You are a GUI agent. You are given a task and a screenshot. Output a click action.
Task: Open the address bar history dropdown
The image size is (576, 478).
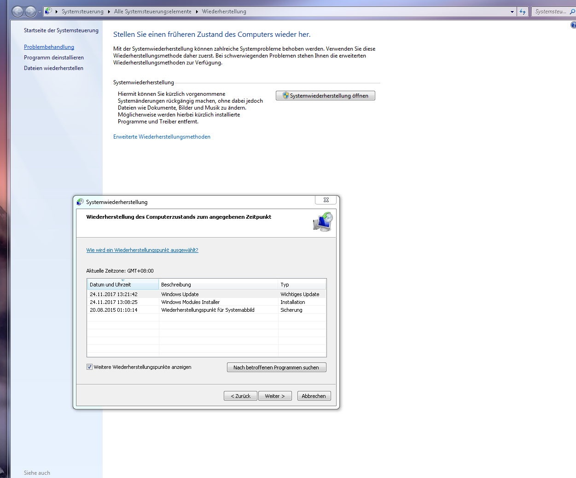click(x=512, y=12)
